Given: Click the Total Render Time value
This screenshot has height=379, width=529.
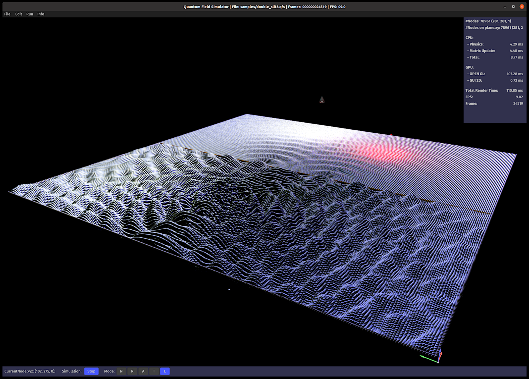Looking at the screenshot, I should 514,90.
